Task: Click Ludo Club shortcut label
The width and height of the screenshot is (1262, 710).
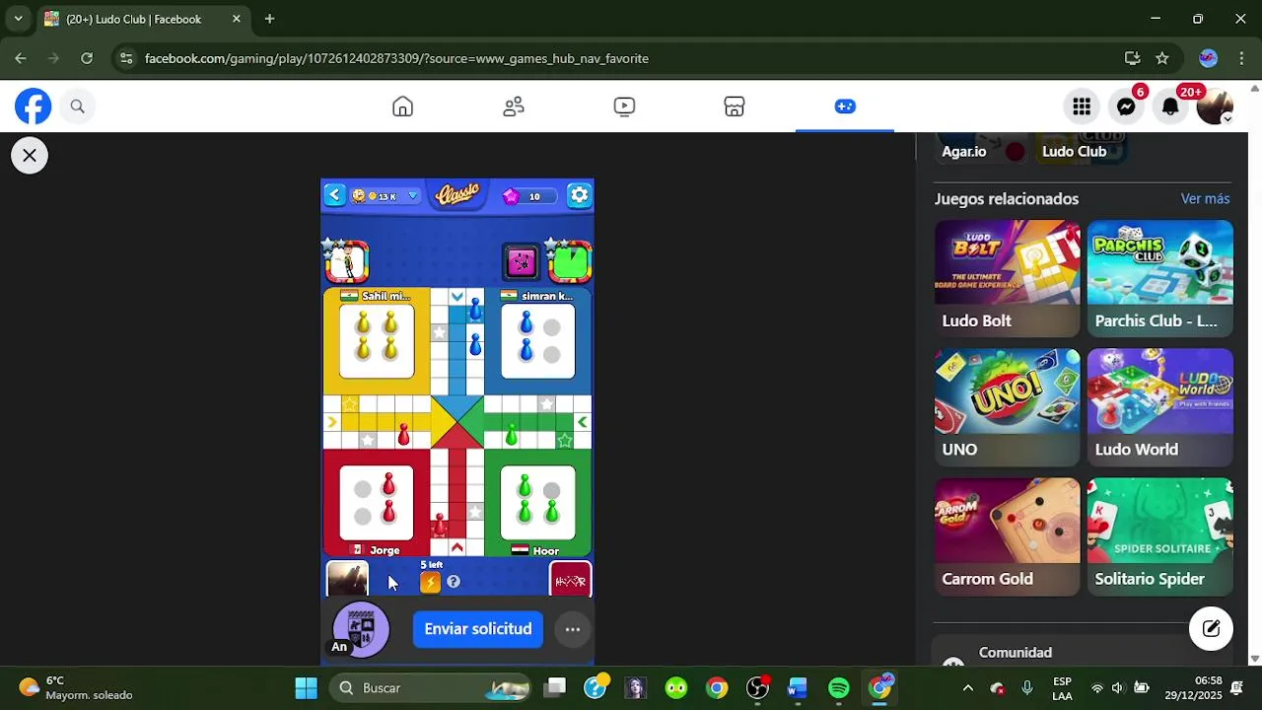Action: [x=1074, y=152]
